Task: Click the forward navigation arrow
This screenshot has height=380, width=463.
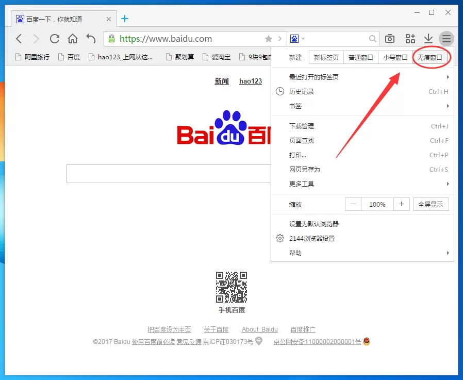Action: 37,39
